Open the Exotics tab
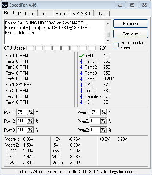Viewport: 152px width, 175px height. coord(62,14)
